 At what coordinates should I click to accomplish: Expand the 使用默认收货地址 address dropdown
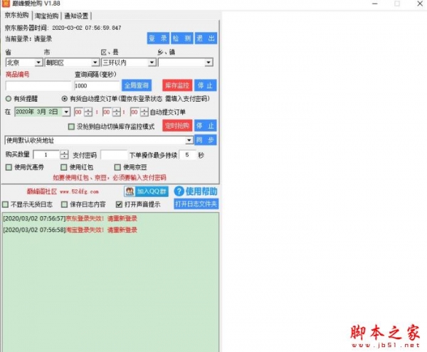[x=189, y=140]
